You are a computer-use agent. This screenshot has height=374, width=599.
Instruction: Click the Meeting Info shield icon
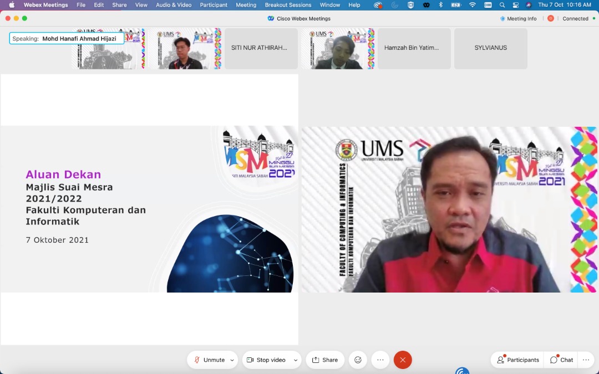(502, 18)
